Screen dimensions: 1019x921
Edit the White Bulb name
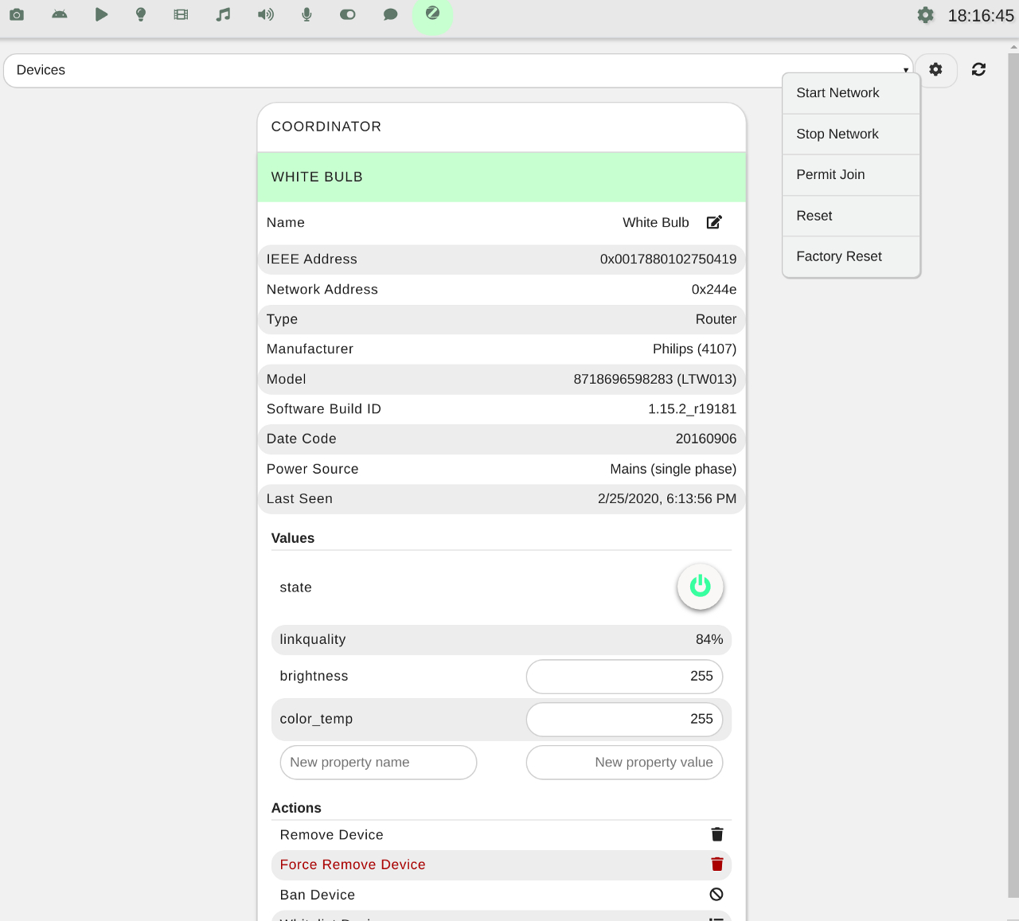(714, 222)
